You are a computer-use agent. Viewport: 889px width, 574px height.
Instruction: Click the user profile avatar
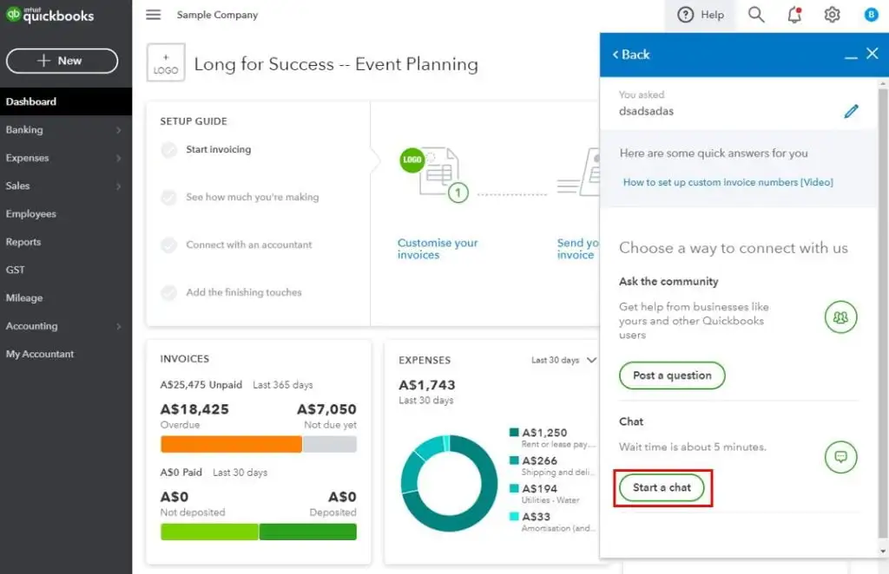tap(871, 15)
